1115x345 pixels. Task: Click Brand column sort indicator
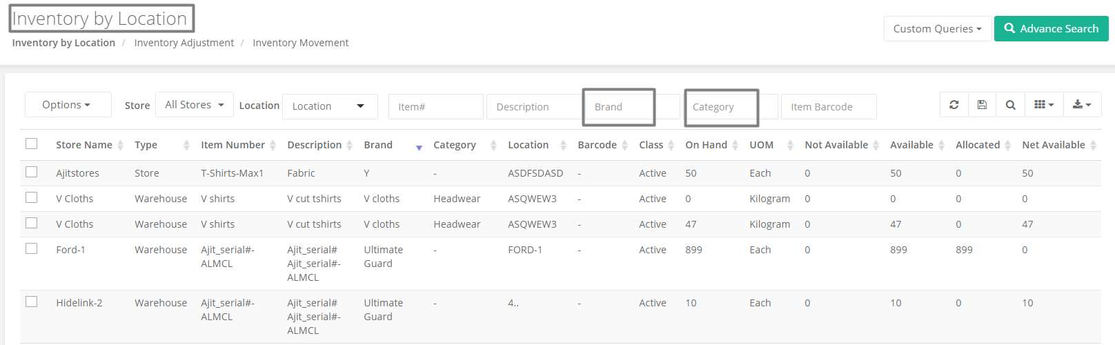pos(419,147)
